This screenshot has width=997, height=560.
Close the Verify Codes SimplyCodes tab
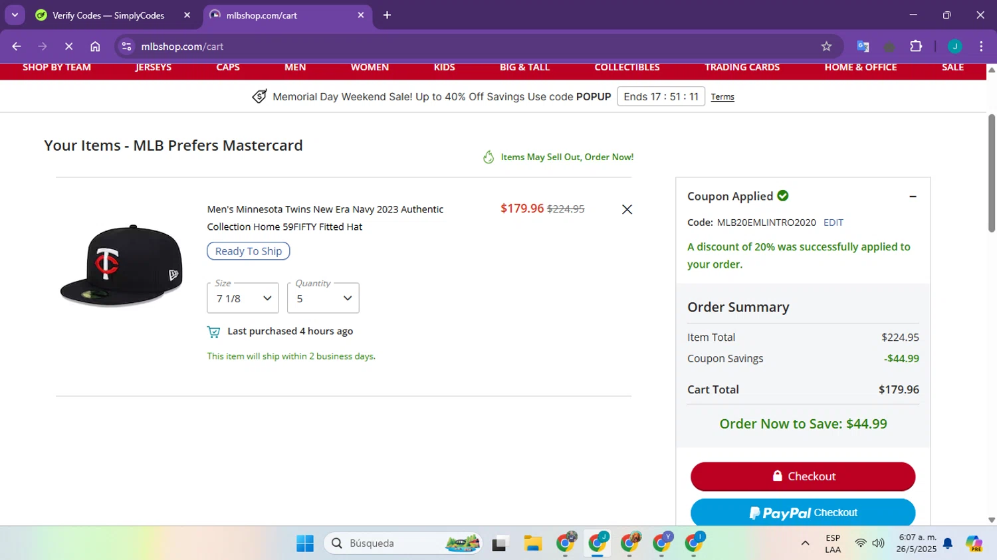coord(187,15)
